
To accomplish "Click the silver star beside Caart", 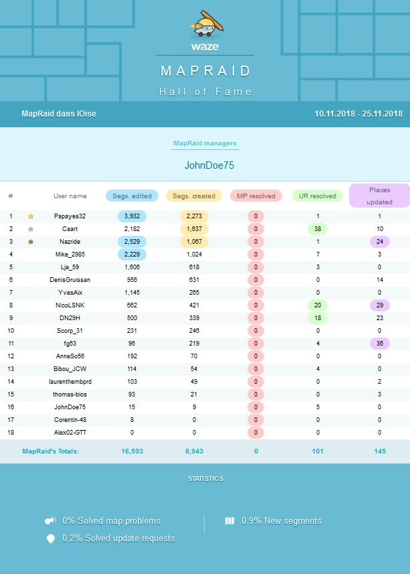I will click(30, 229).
